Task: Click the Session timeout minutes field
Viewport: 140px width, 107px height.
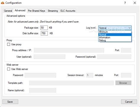Action: pyautogui.click(x=90, y=75)
